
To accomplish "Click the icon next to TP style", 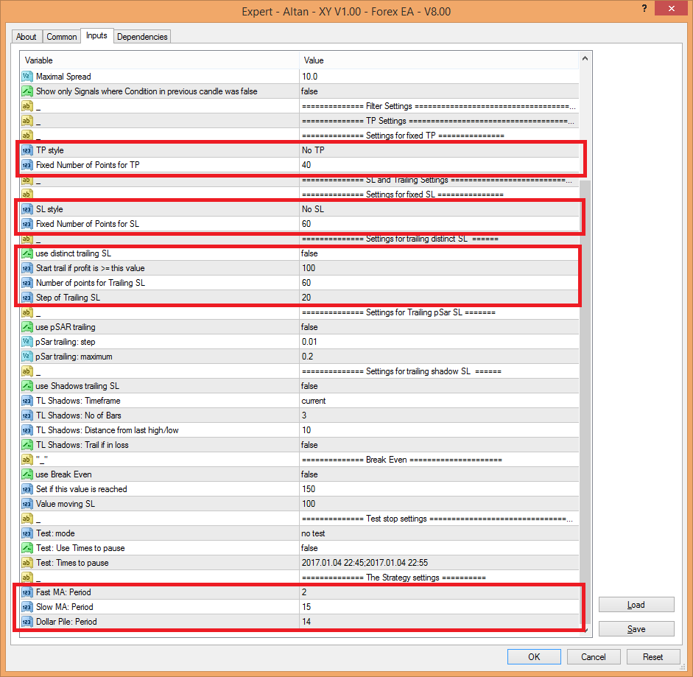I will point(27,150).
